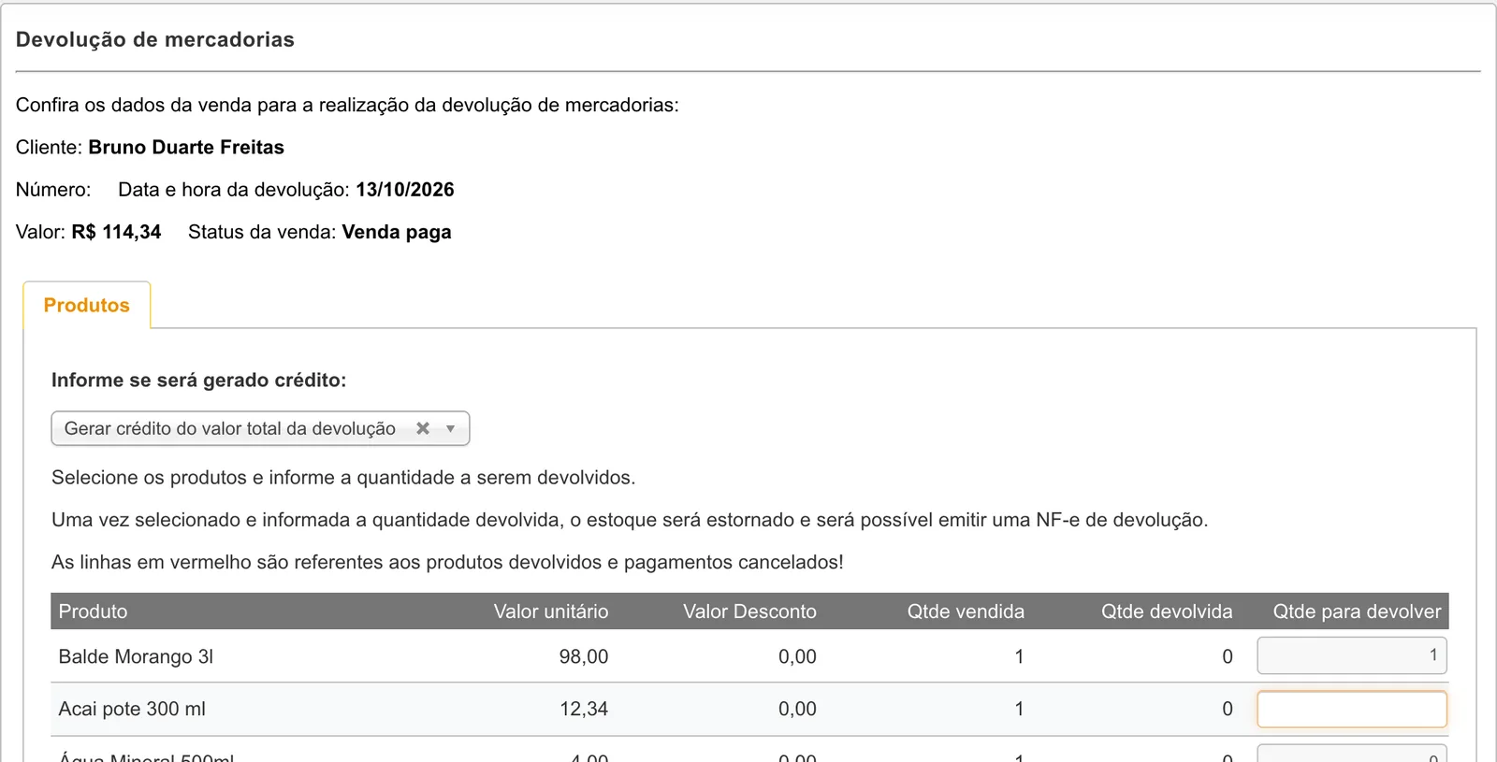Click the Qtde vendida column header
The height and width of the screenshot is (762, 1497).
pos(966,611)
